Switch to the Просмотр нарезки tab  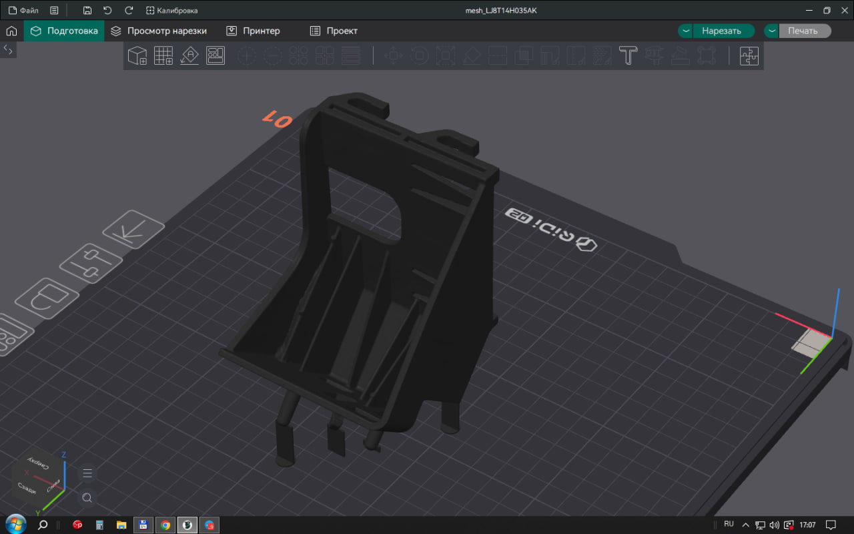pos(159,31)
